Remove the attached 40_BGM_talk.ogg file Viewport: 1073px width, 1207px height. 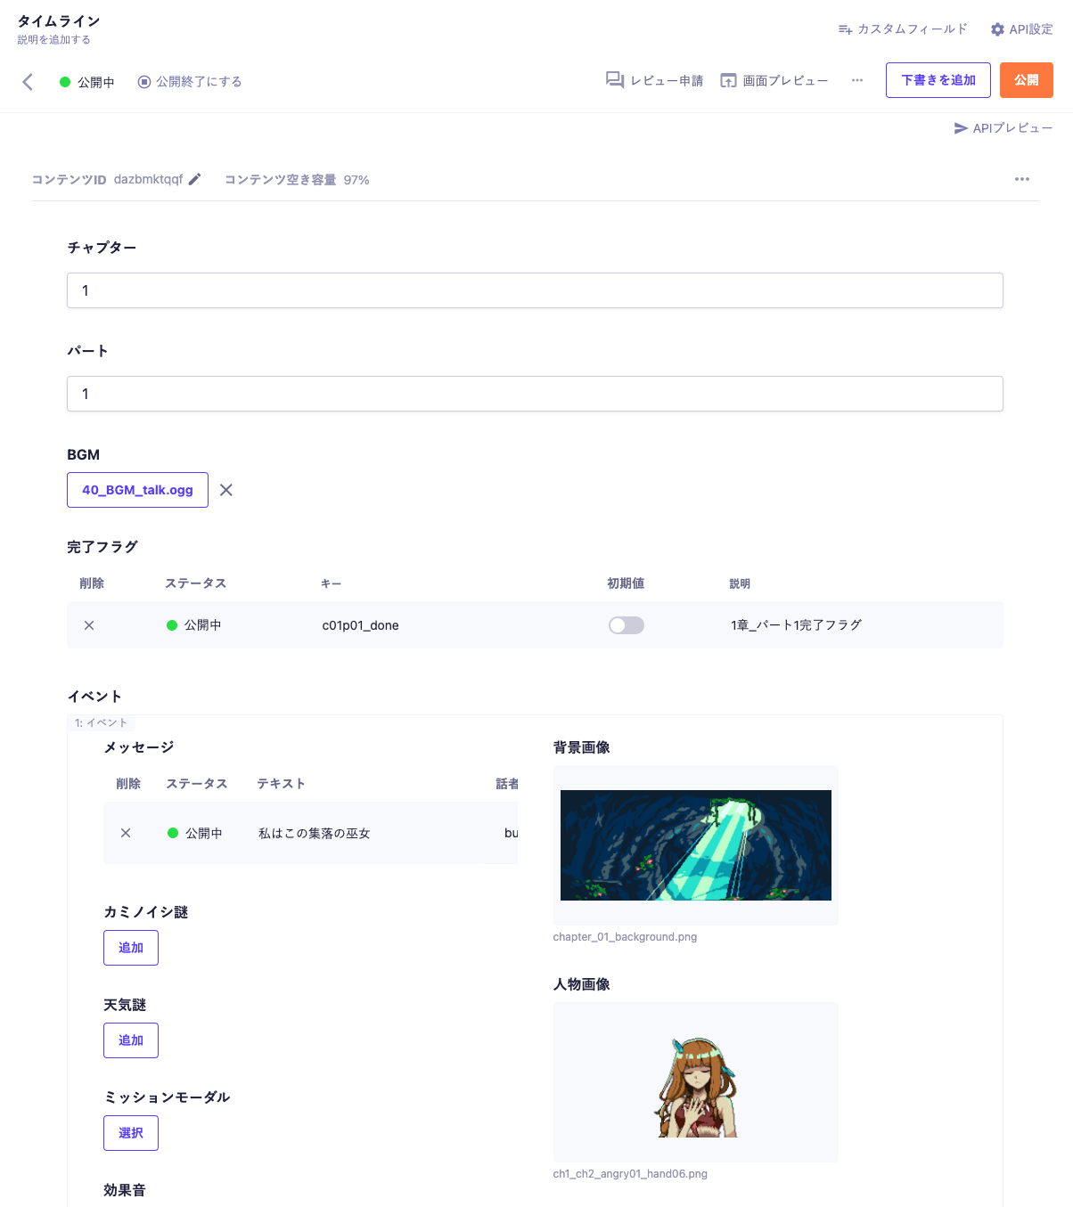click(x=225, y=489)
